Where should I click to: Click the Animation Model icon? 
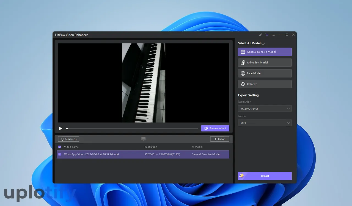click(243, 63)
